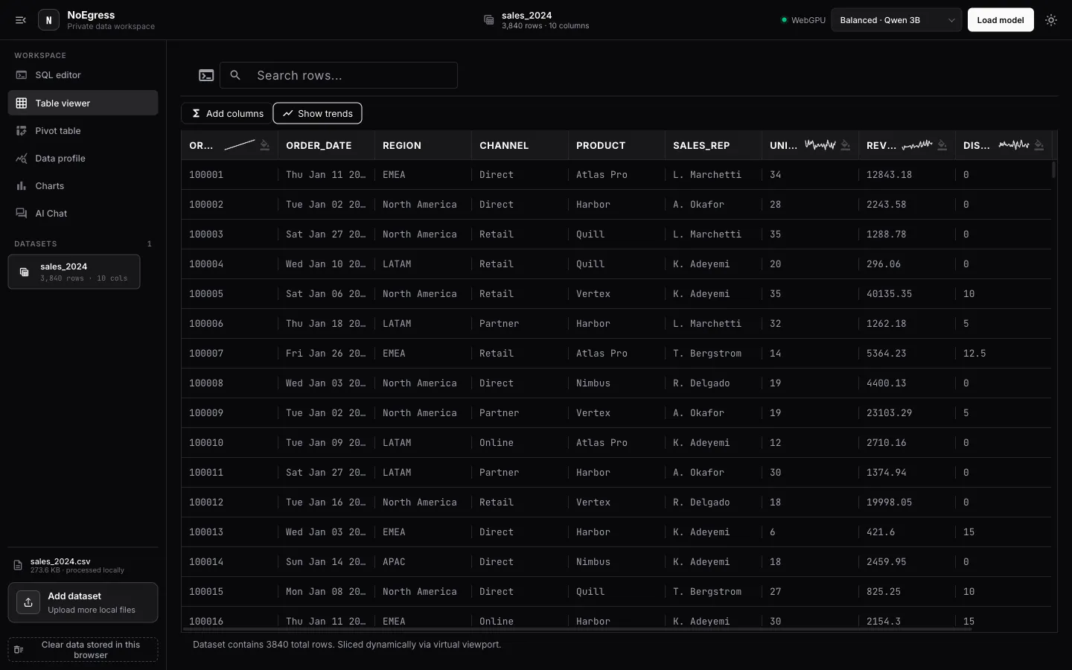Open the Data profile view

(83, 159)
